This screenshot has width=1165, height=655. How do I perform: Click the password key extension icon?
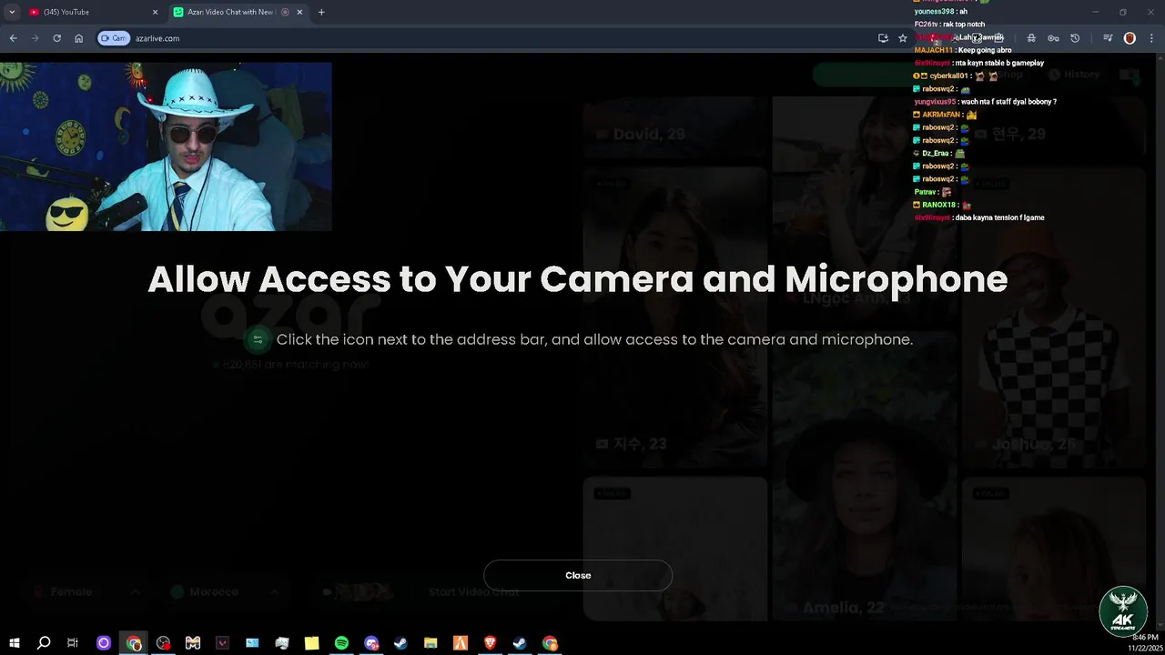[x=1053, y=38]
